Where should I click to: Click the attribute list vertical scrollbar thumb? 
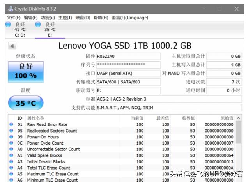click(x=239, y=132)
